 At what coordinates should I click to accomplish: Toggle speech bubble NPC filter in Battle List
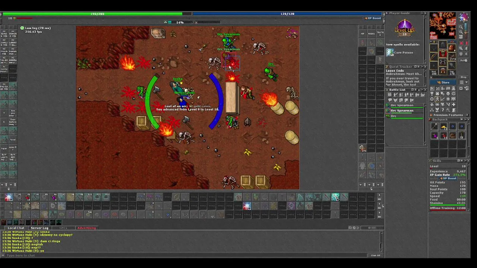pyautogui.click(x=390, y=100)
